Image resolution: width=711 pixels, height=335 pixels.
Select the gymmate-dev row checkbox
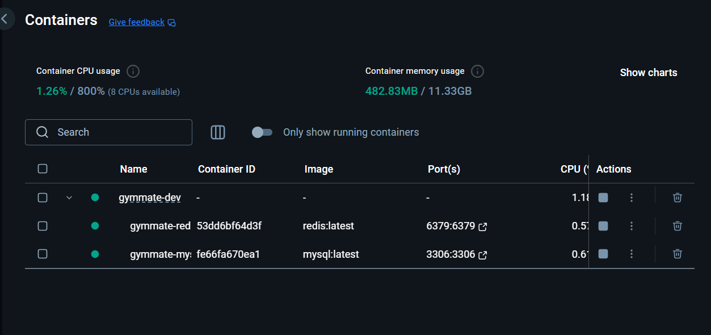(x=43, y=198)
